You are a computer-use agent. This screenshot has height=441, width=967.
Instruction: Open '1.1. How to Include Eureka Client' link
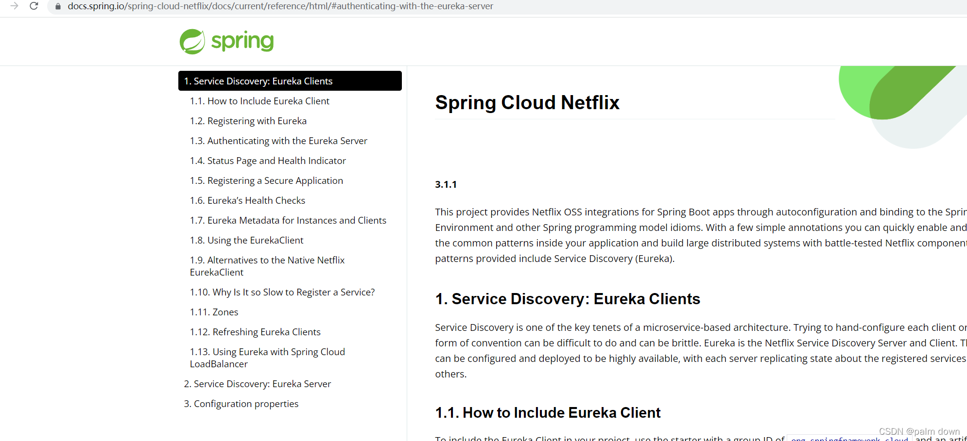pyautogui.click(x=259, y=101)
